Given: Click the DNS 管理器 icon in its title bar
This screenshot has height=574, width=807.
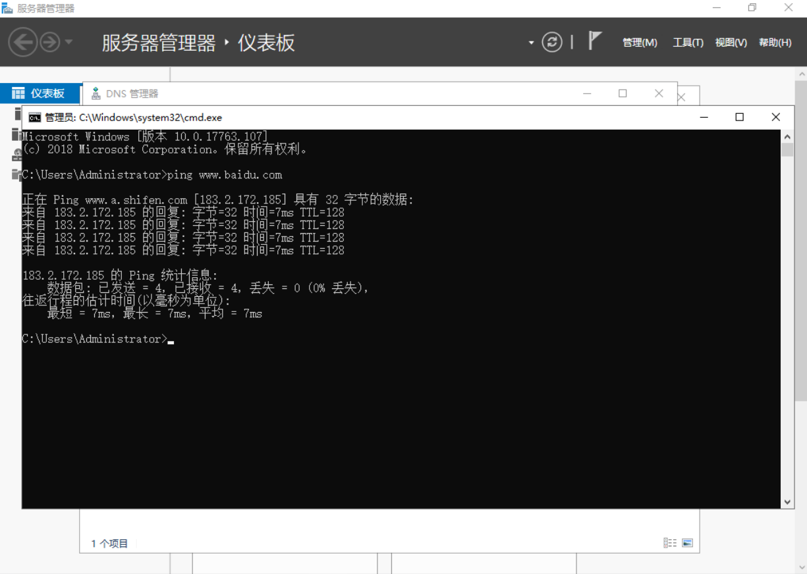Looking at the screenshot, I should click(95, 93).
